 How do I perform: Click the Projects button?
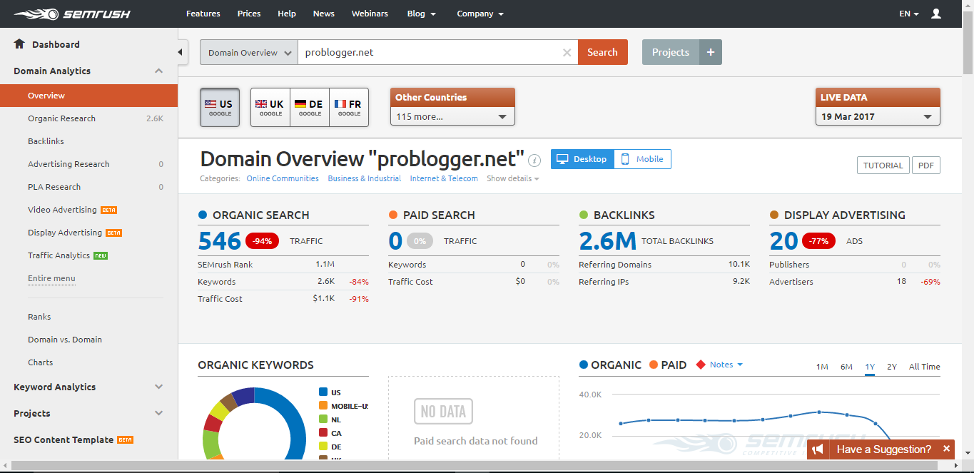click(x=671, y=52)
